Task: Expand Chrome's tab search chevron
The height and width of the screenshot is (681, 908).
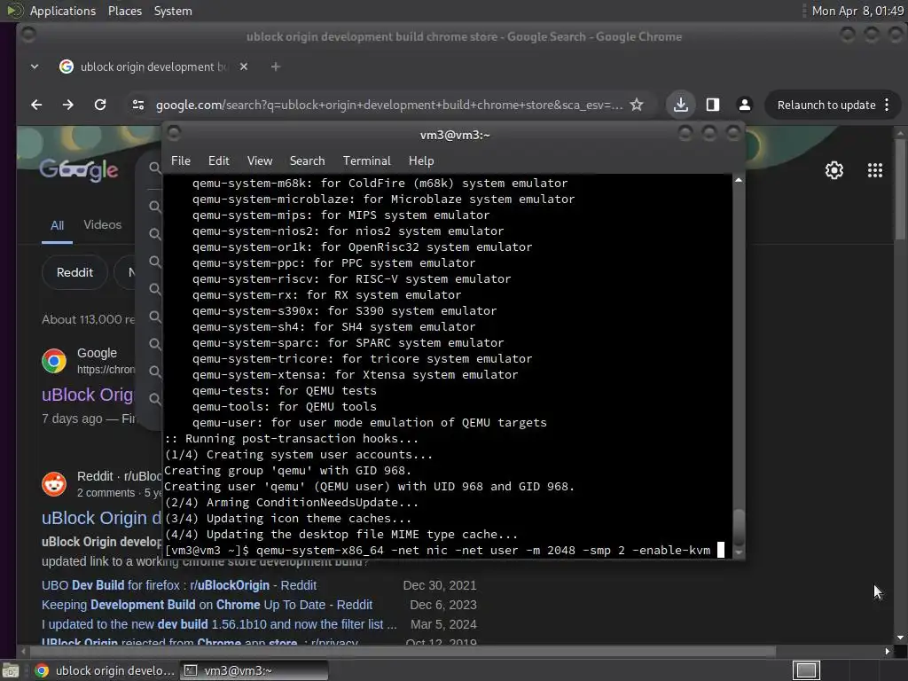Action: (35, 67)
